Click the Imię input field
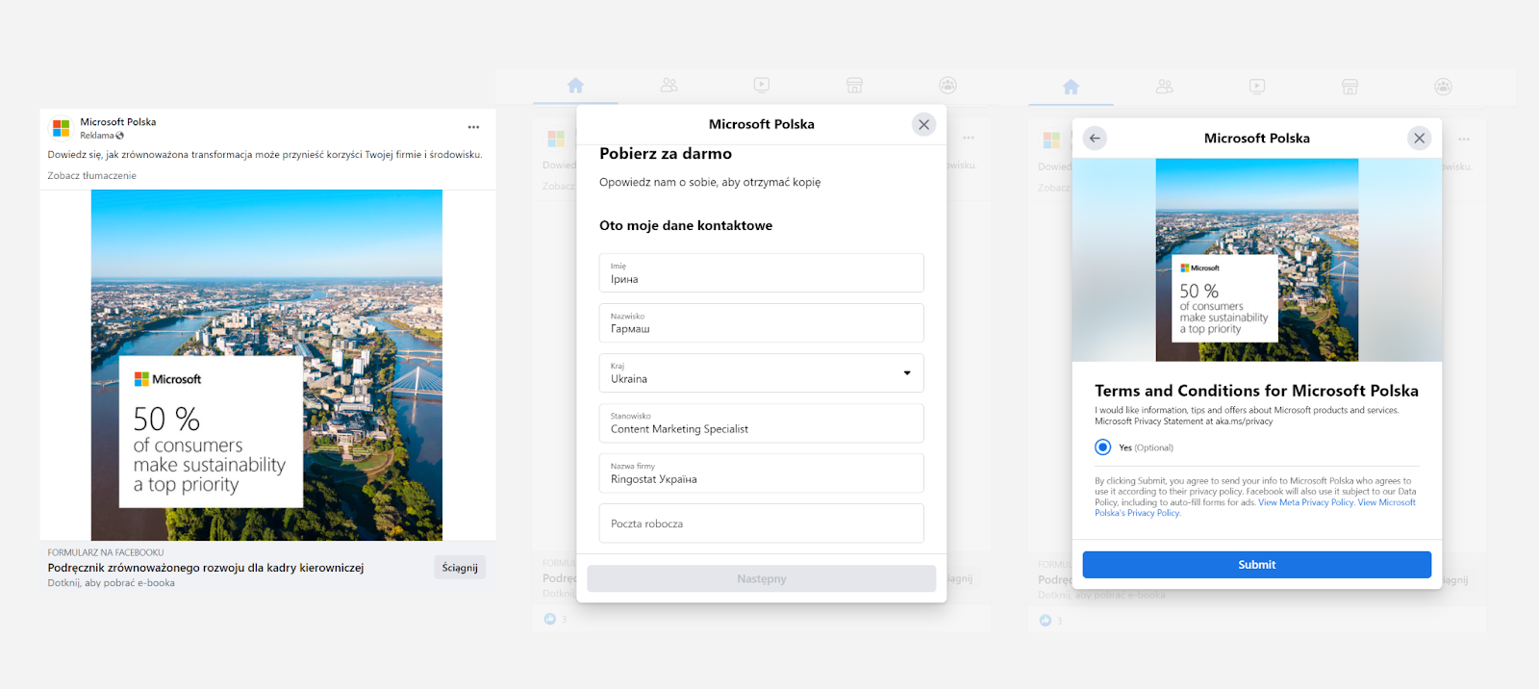The image size is (1539, 689). [762, 273]
